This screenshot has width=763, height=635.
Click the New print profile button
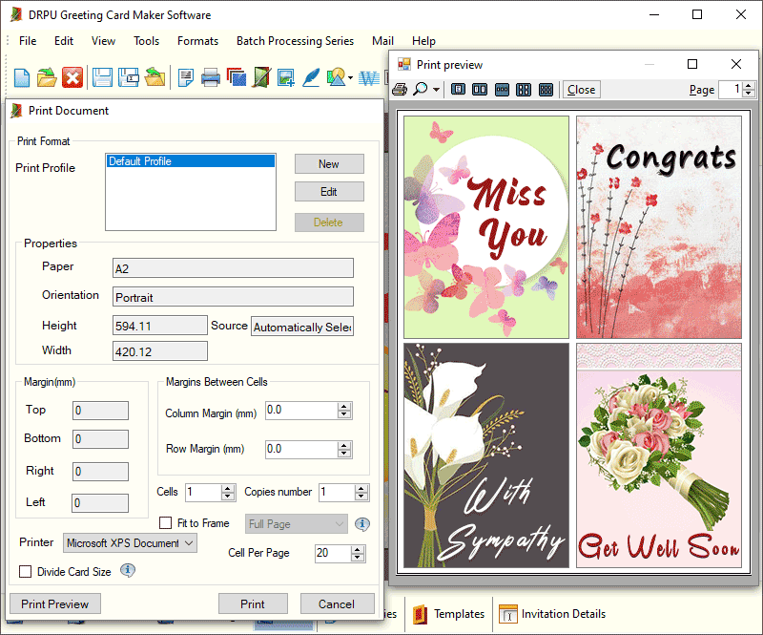(329, 164)
